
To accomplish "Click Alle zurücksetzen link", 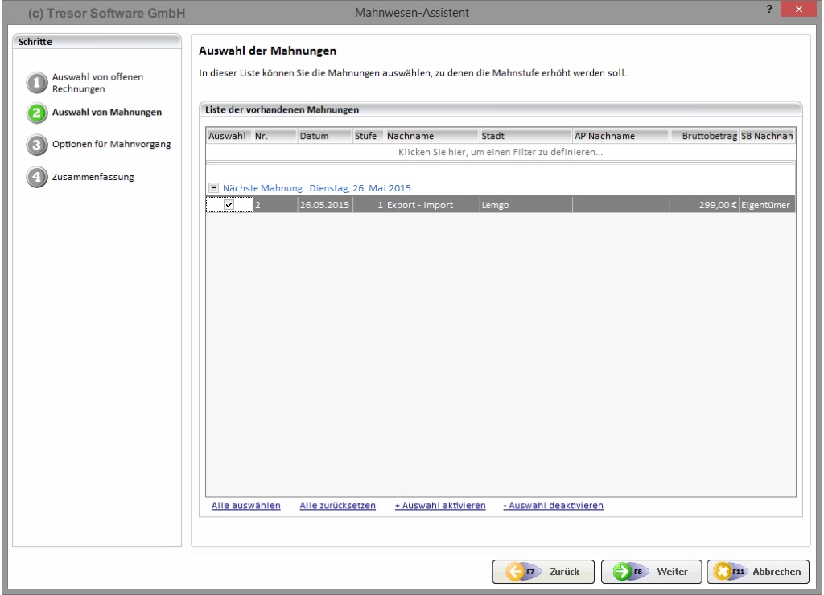I will pos(337,506).
